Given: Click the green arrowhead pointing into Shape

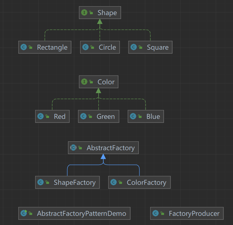Looking at the screenshot, I should (x=100, y=22).
